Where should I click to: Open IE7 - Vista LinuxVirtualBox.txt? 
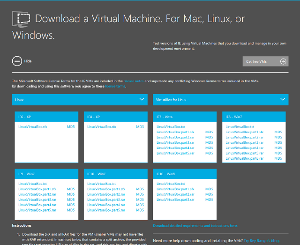click(x=171, y=126)
